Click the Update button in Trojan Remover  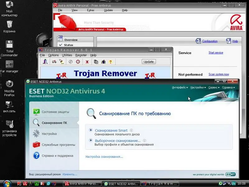(149, 62)
